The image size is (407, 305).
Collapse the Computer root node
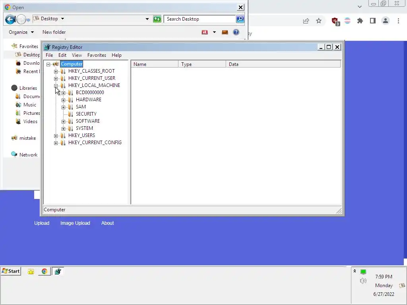point(48,64)
